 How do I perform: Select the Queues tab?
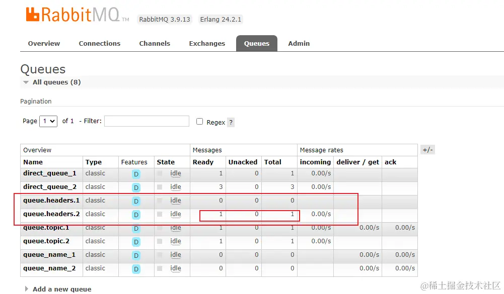click(x=256, y=43)
